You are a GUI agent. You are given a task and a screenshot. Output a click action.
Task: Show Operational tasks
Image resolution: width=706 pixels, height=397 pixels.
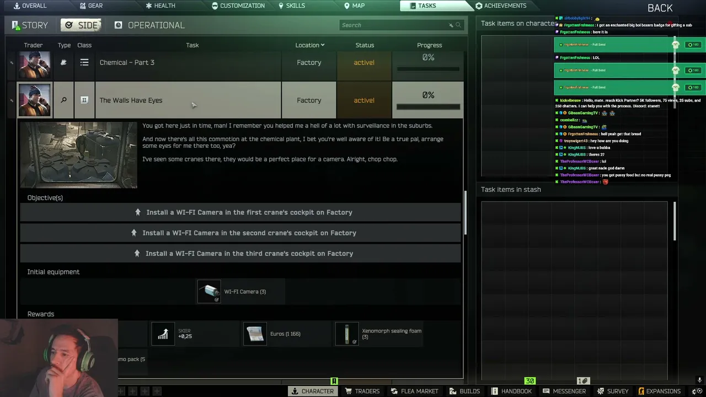click(x=149, y=25)
